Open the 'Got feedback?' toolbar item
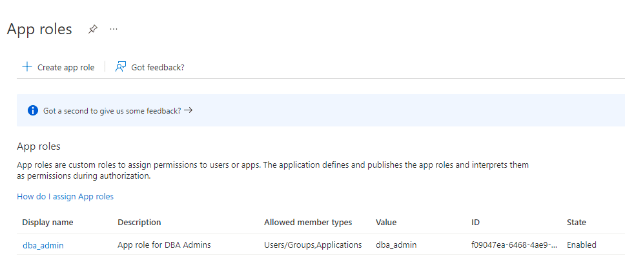 coord(157,67)
